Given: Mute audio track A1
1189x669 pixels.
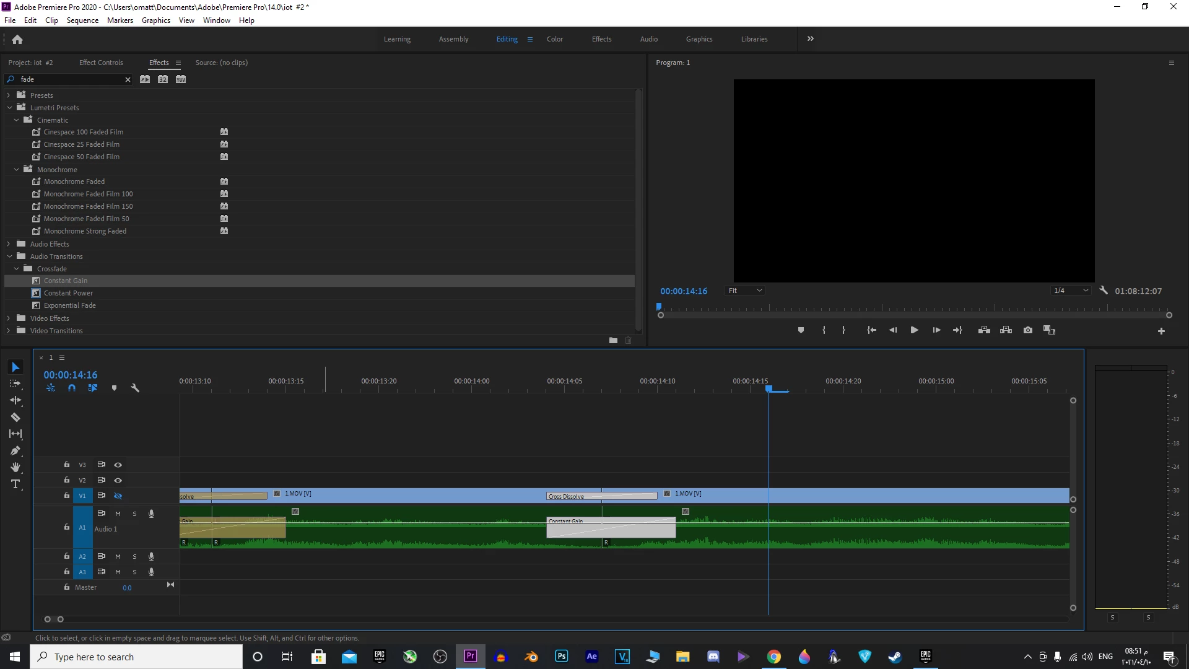Looking at the screenshot, I should (118, 514).
